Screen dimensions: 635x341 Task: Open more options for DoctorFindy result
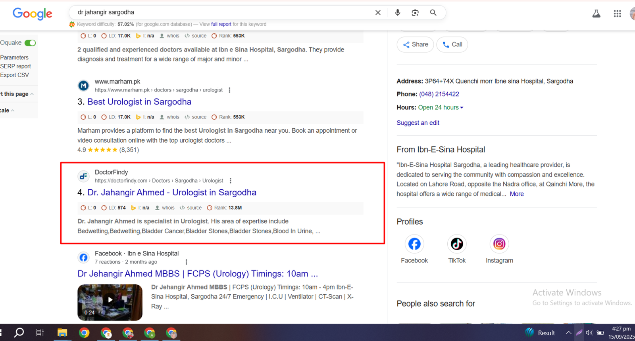[231, 181]
